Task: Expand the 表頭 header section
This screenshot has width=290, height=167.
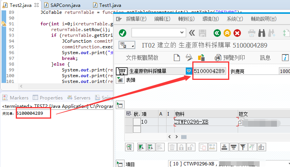Action: [120, 80]
